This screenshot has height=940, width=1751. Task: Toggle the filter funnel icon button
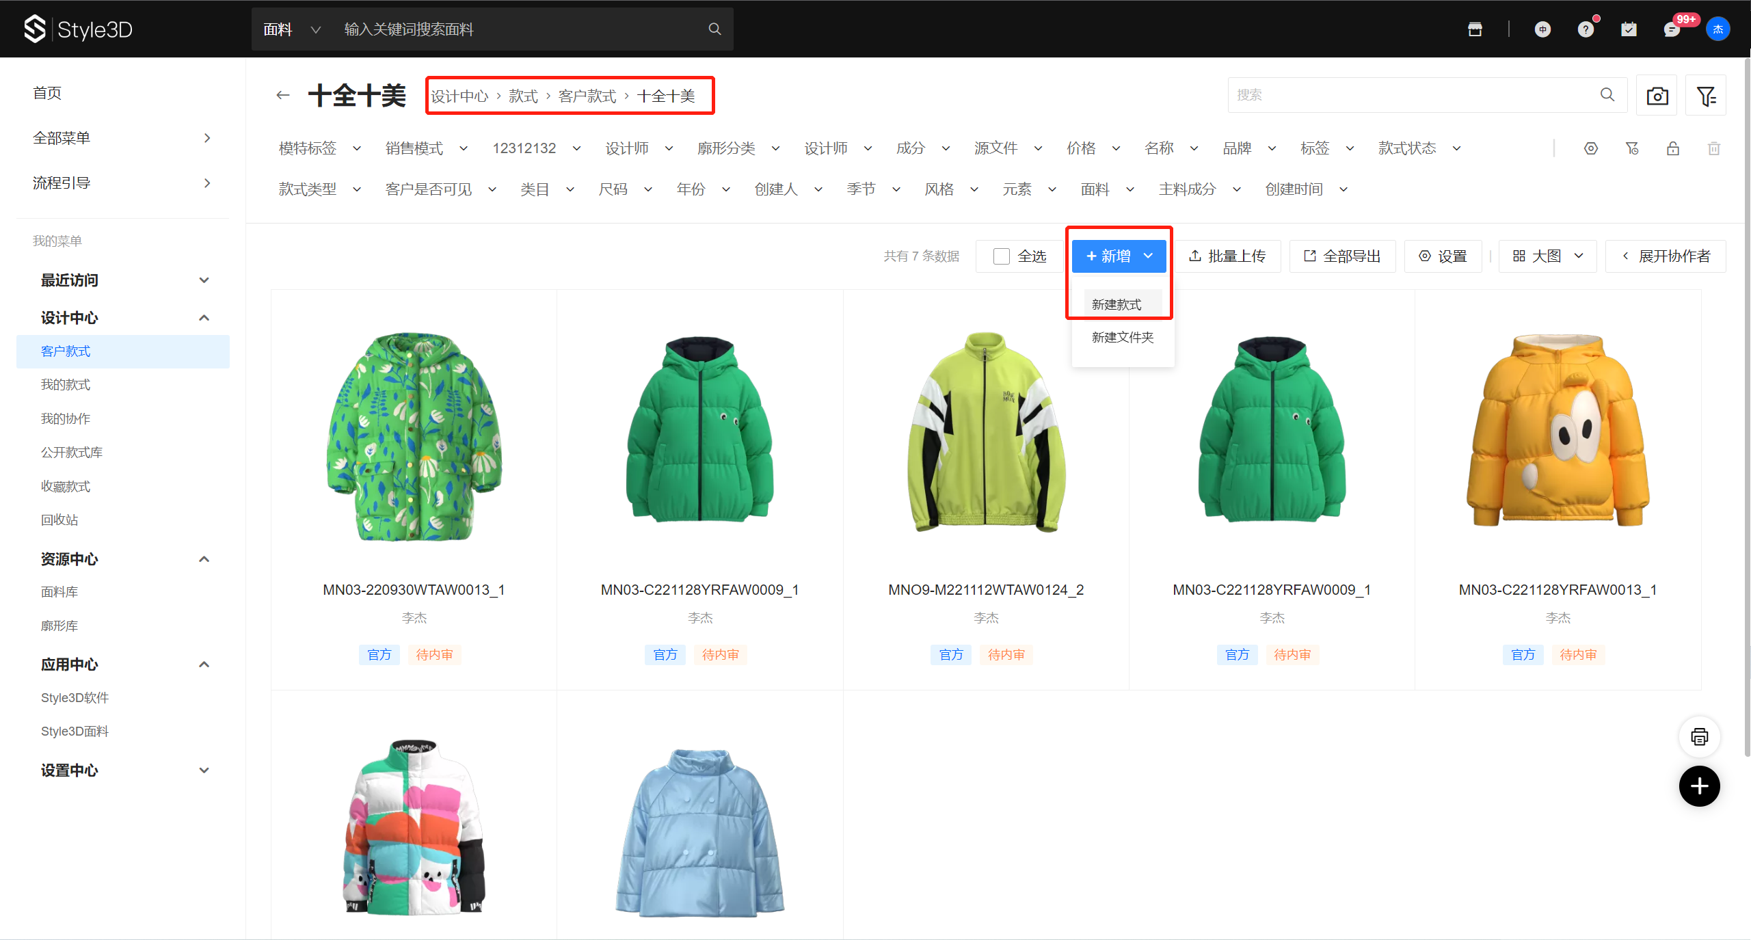point(1706,95)
